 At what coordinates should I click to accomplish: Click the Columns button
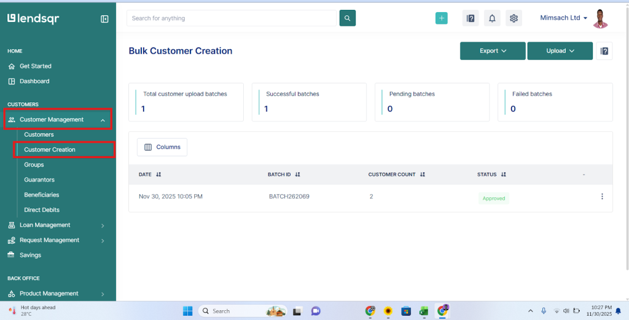point(162,147)
